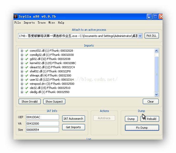Expand the comdlg32.dll import node

point(22,55)
